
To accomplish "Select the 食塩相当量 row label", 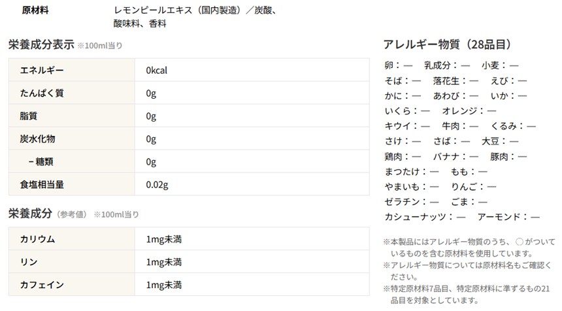I will (x=42, y=185).
